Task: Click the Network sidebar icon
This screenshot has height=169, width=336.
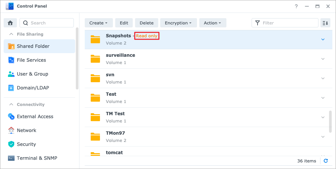Action: click(11, 130)
